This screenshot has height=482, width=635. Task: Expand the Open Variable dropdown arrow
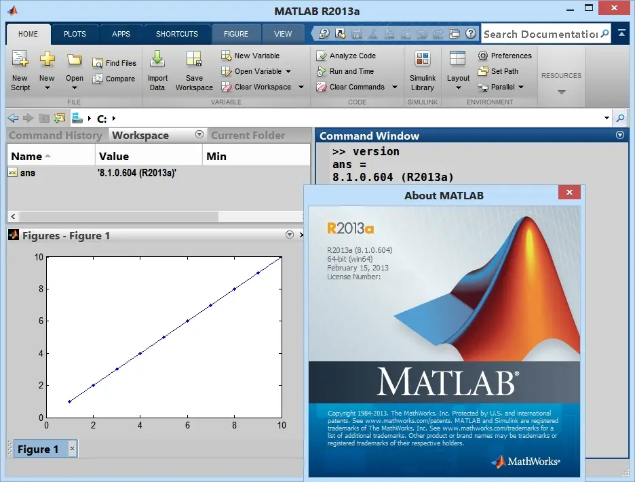288,71
